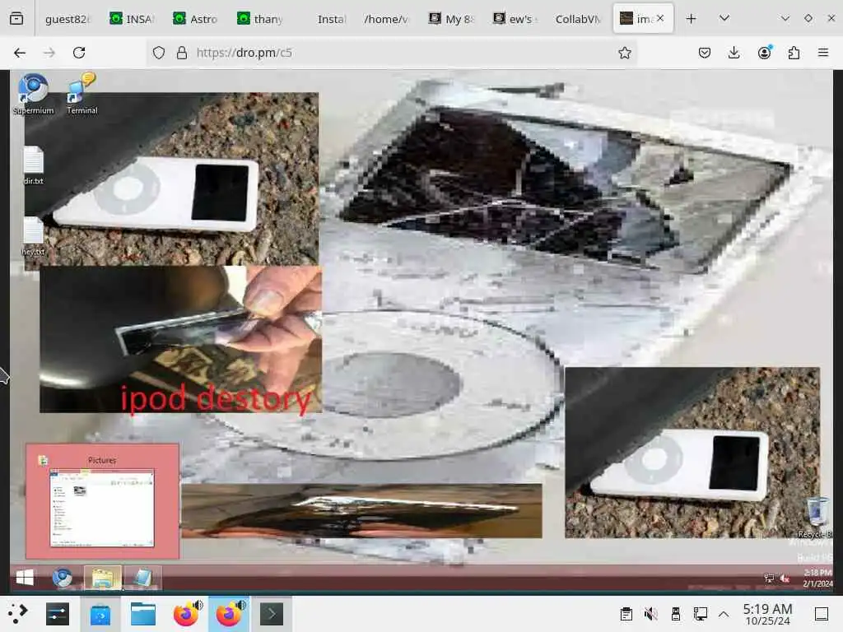Switch to the Instal tab
This screenshot has width=843, height=632.
(331, 19)
